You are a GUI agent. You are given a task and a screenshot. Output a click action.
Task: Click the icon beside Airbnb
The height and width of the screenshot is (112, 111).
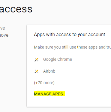[36, 71]
